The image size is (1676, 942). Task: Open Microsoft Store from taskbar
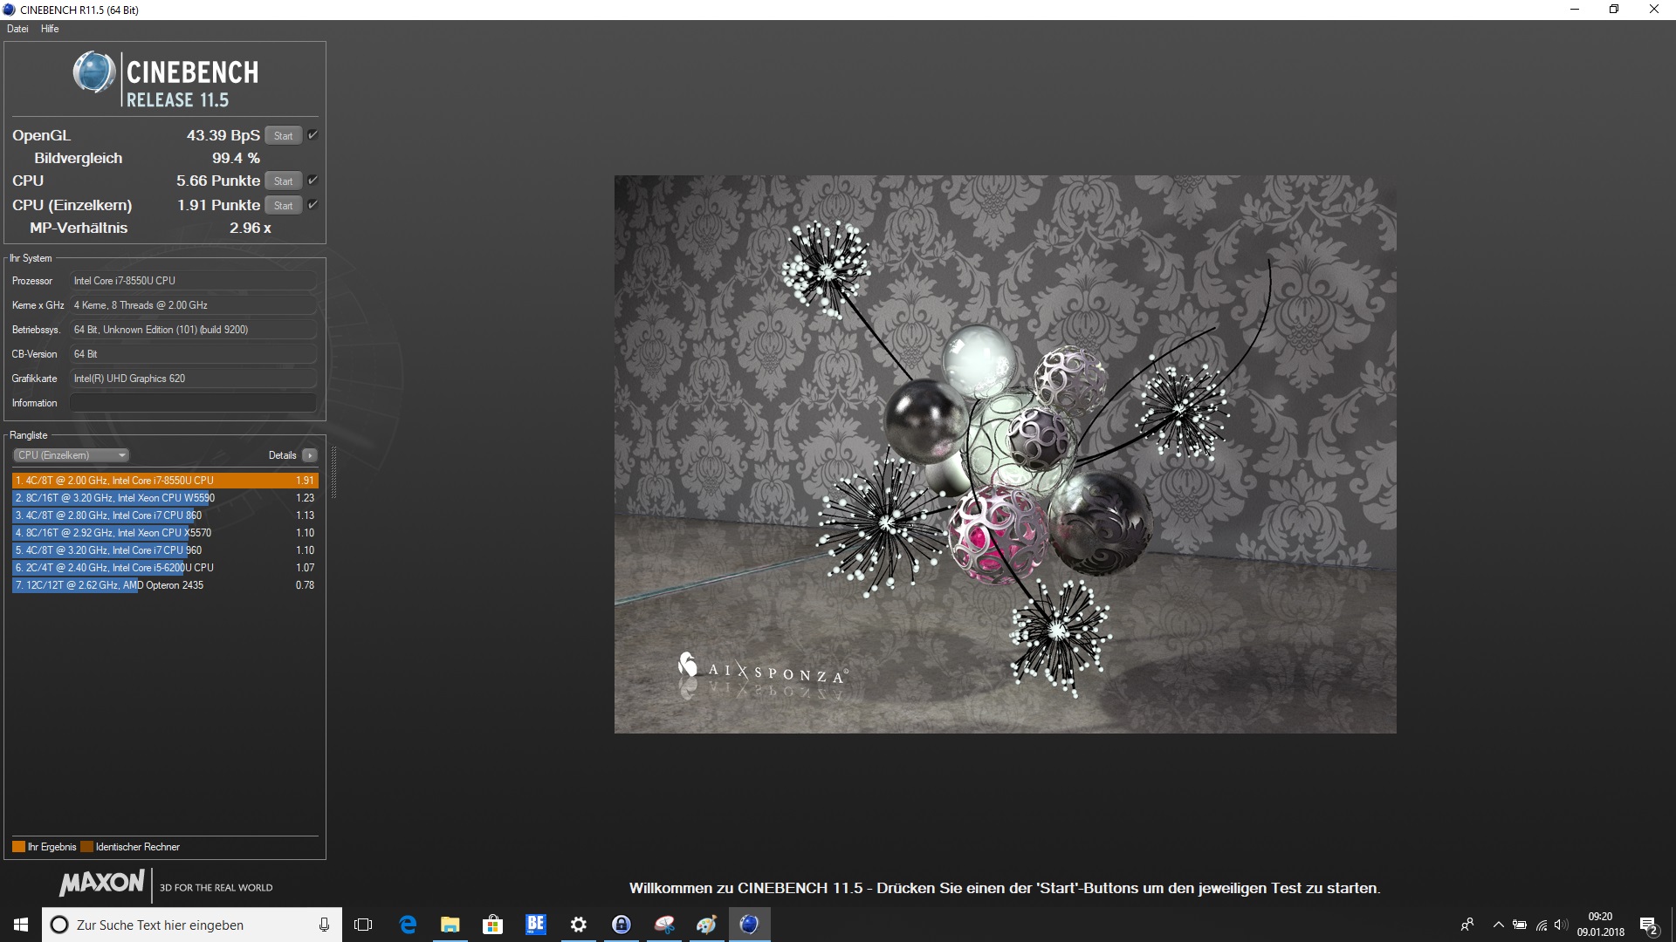pos(492,925)
